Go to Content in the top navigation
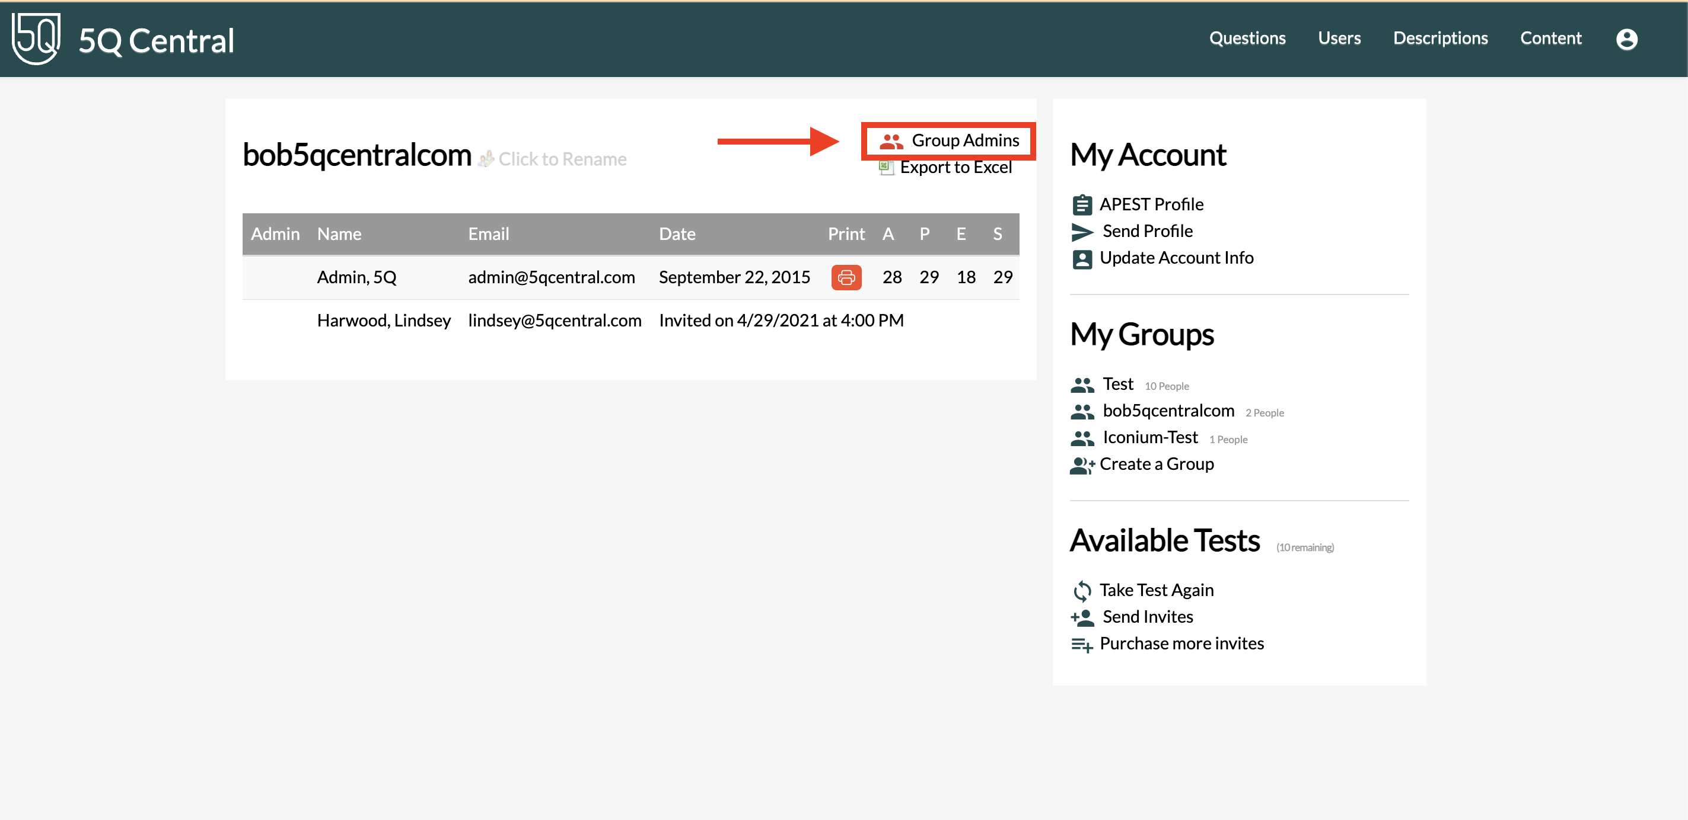This screenshot has height=820, width=1688. [x=1550, y=38]
